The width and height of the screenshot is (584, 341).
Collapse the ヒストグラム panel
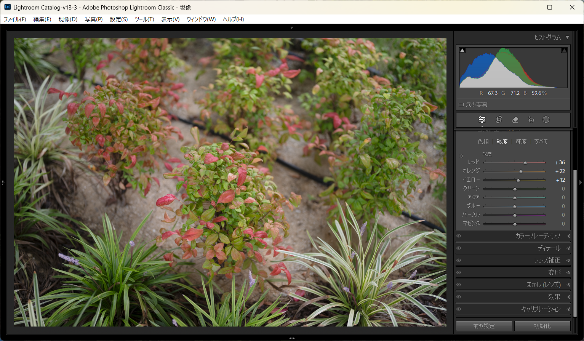(567, 37)
